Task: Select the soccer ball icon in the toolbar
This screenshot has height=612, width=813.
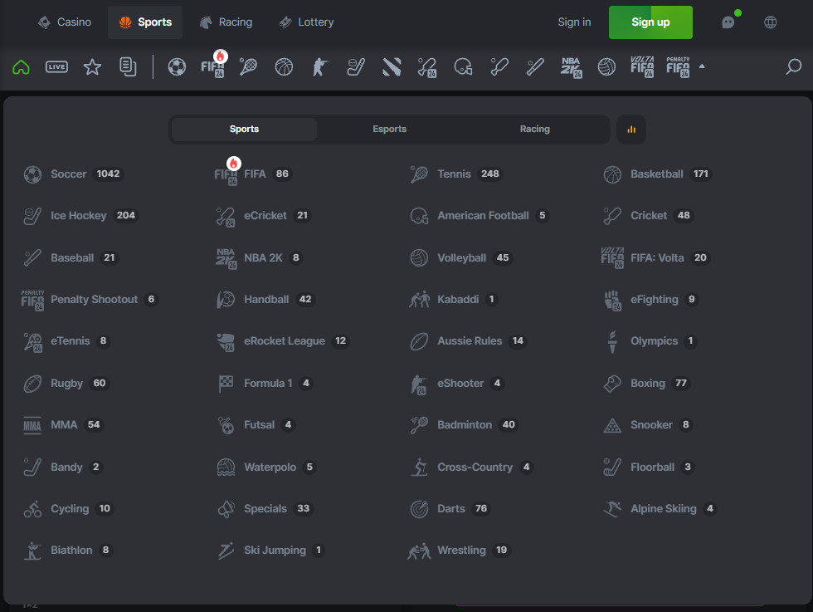Action: 177,67
